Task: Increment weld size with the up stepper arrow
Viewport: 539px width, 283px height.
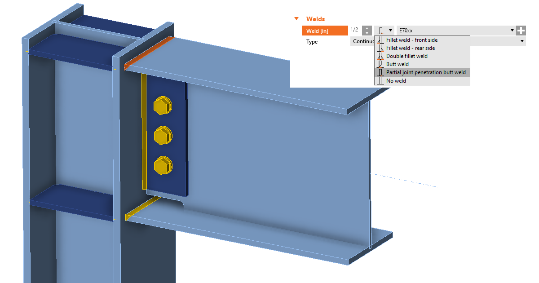Action: click(x=367, y=28)
